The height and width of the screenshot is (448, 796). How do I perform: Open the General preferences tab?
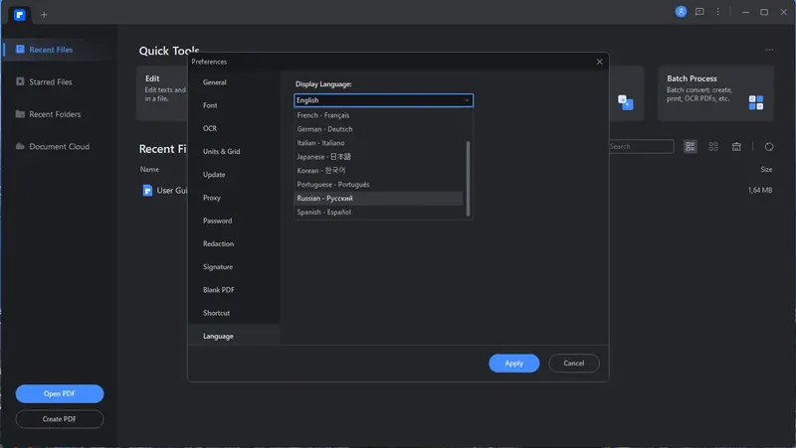(x=234, y=82)
